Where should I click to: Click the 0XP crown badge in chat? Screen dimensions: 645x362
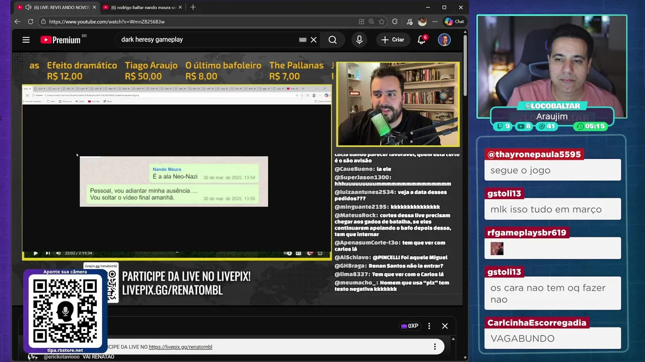point(410,326)
